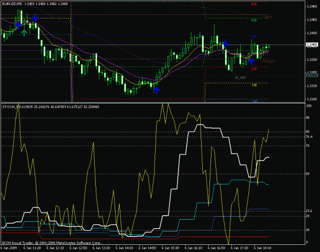The width and height of the screenshot is (320, 252).
Task: Click the 76.4 stochastic scale value
Action: [x=309, y=137]
